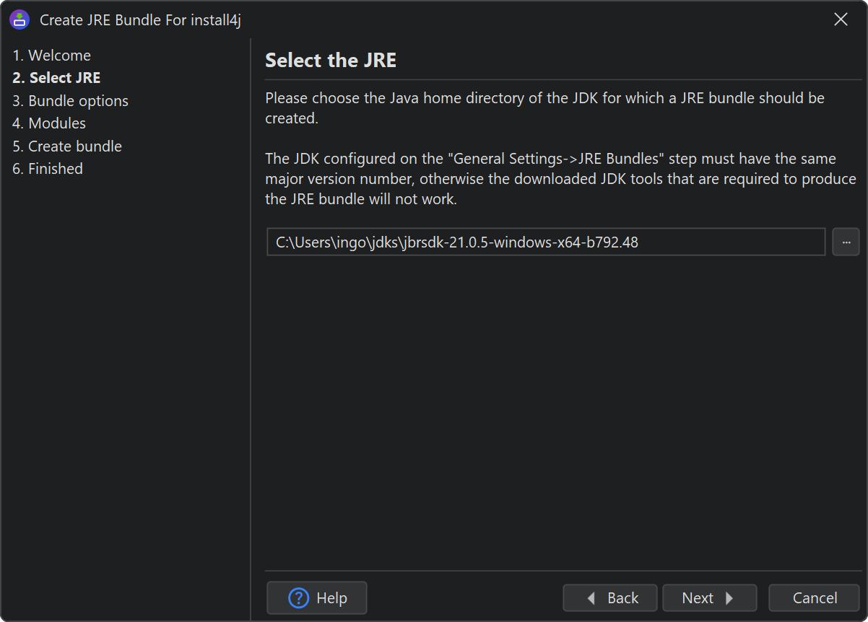The width and height of the screenshot is (868, 622).
Task: Go to the Welcome step in sidebar
Action: pos(52,56)
